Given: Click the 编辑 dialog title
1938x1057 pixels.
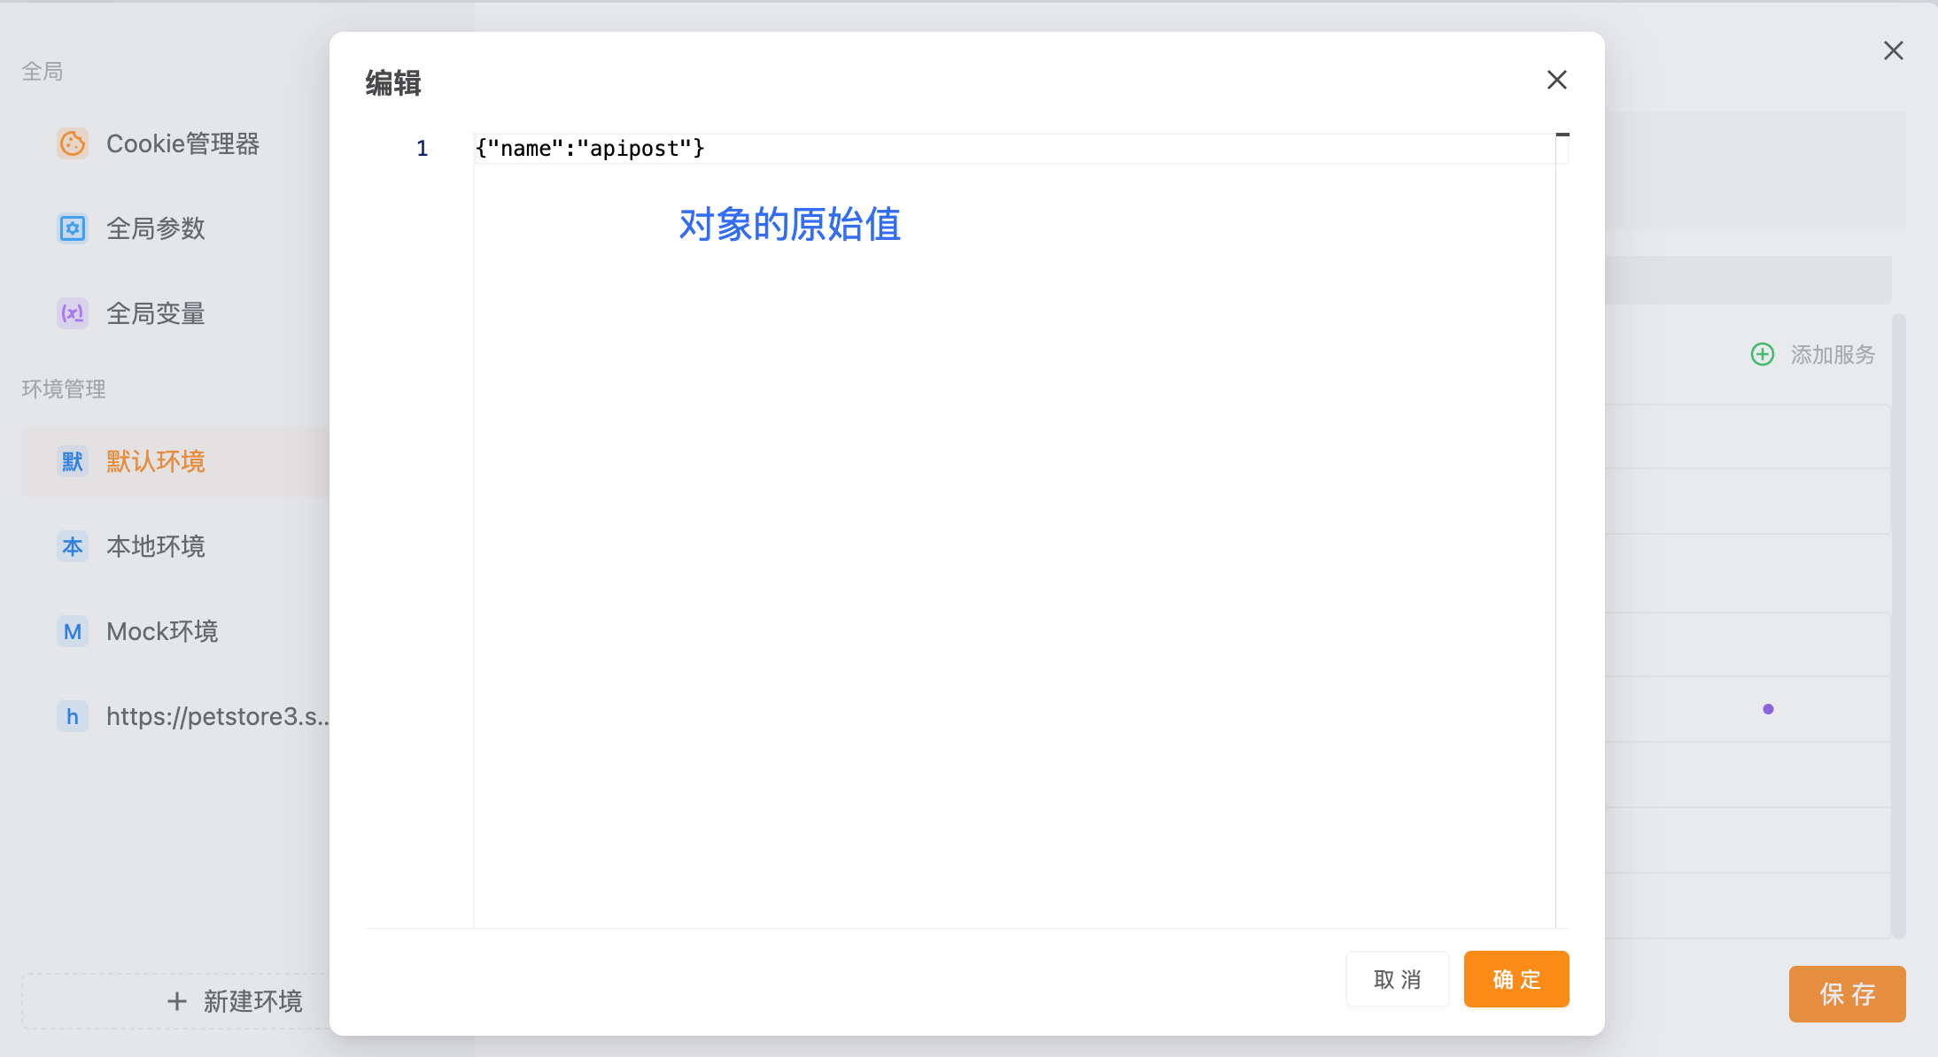Looking at the screenshot, I should pos(393,83).
